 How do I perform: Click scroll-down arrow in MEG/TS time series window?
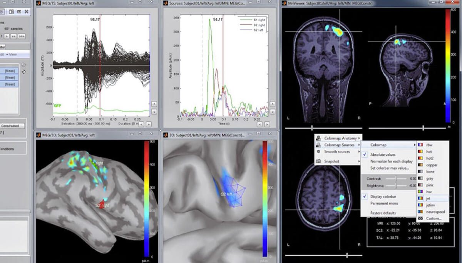point(154,112)
